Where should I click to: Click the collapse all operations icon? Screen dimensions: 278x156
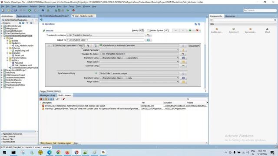(x=199, y=24)
